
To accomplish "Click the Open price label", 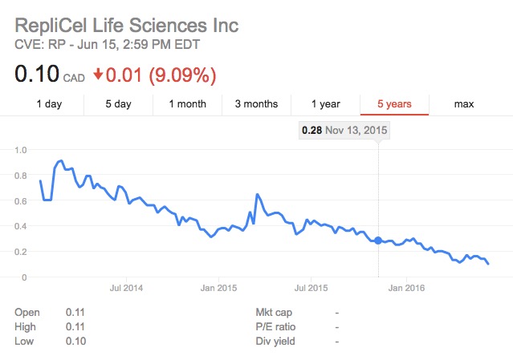I will point(26,312).
